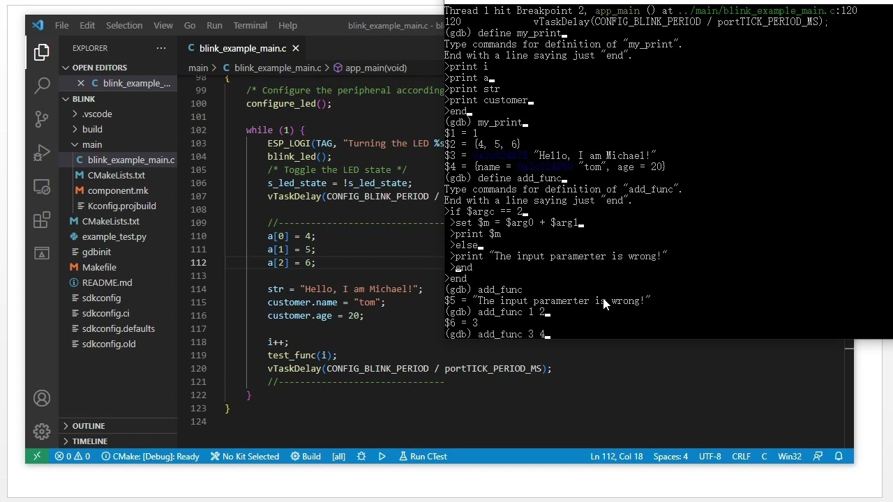Open the Run menu

(x=214, y=25)
